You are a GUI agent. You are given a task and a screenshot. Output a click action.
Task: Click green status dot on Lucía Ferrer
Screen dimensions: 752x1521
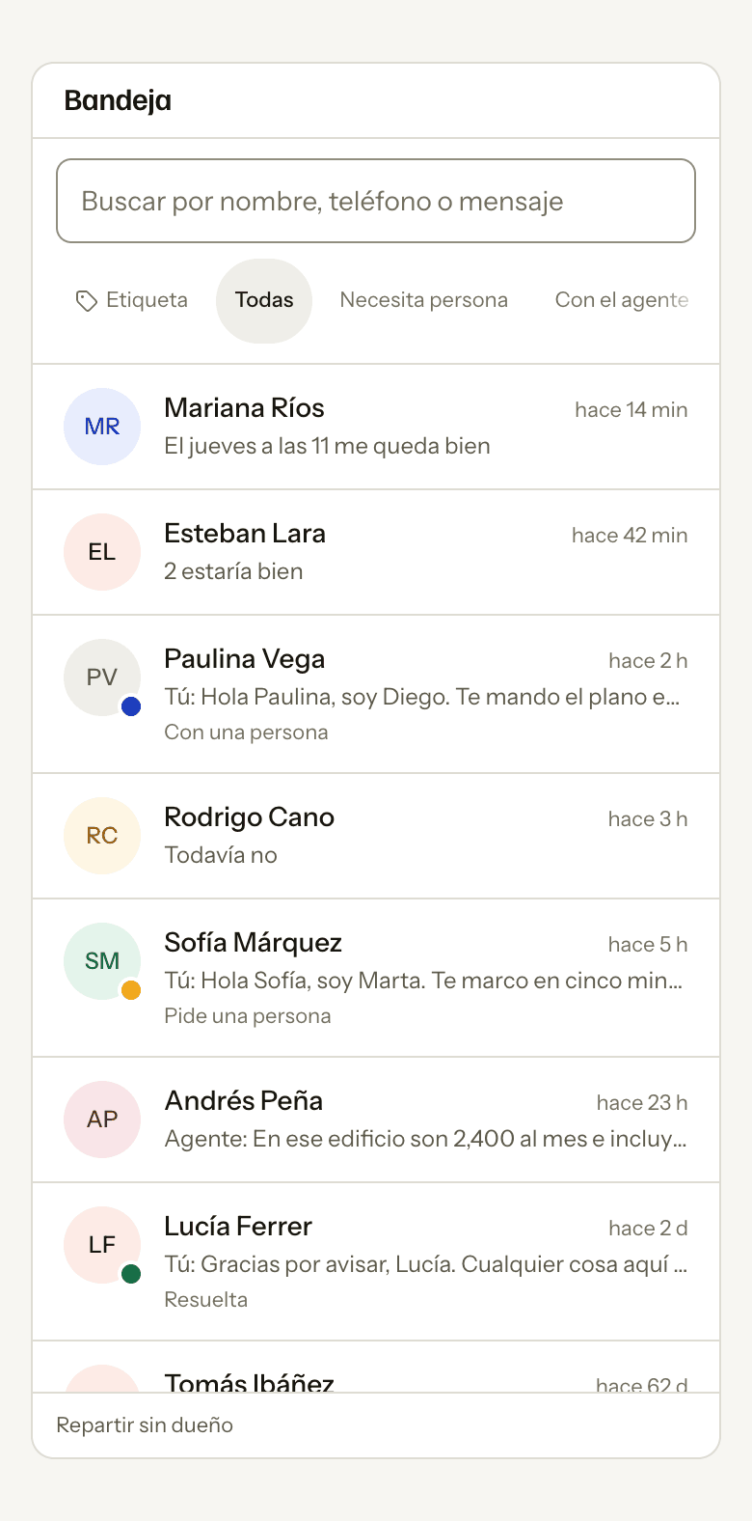[x=131, y=1274]
